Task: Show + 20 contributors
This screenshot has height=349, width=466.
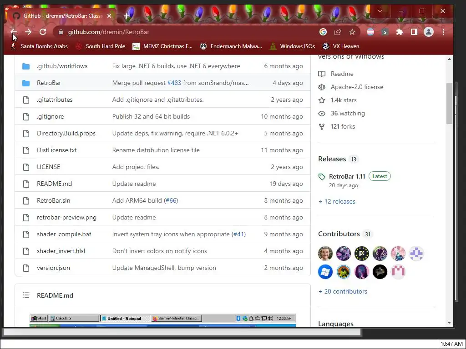Action: click(x=343, y=291)
